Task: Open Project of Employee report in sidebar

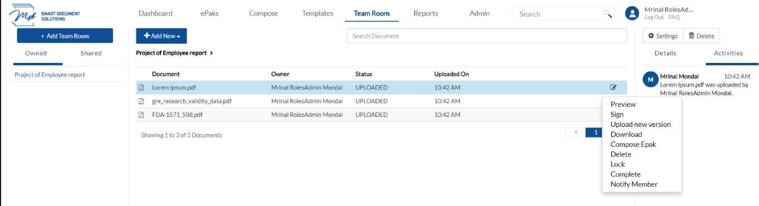Action: (x=50, y=75)
